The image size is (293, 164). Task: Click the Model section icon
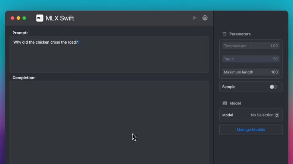(224, 103)
